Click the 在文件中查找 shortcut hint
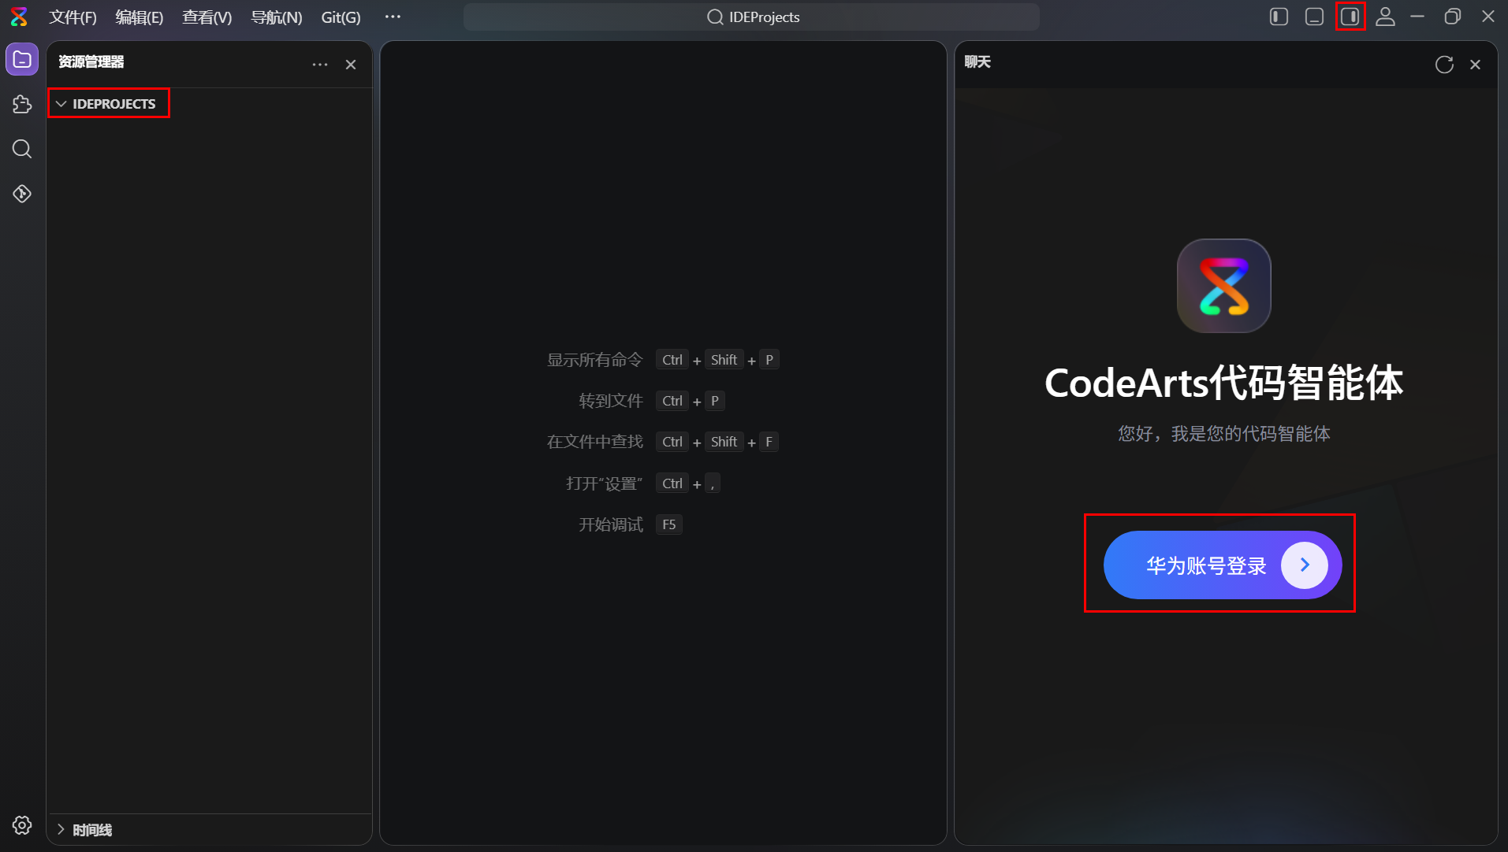Viewport: 1508px width, 852px height. click(595, 442)
